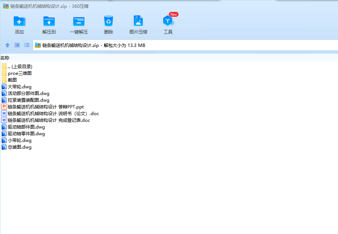Click the PowerPoint icon of 答辩PPT.ppt
338x234 pixels.
coord(4,107)
